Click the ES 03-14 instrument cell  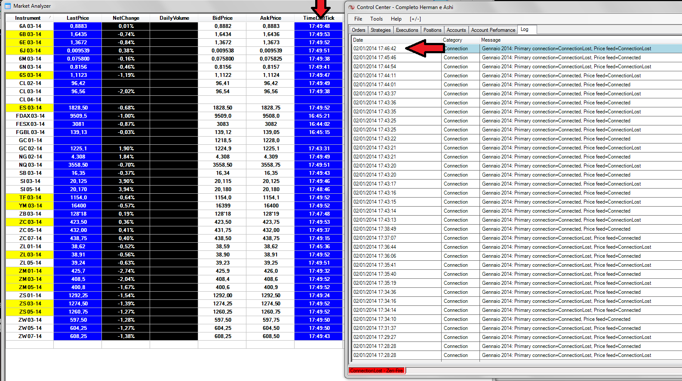[30, 108]
